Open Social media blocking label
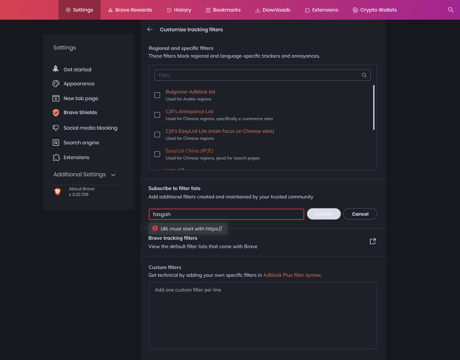 (90, 128)
